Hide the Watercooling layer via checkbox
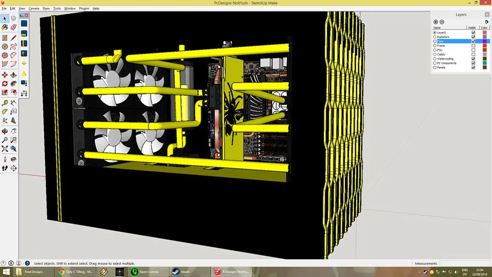Screen dimensions: 492x277 pos(474,58)
